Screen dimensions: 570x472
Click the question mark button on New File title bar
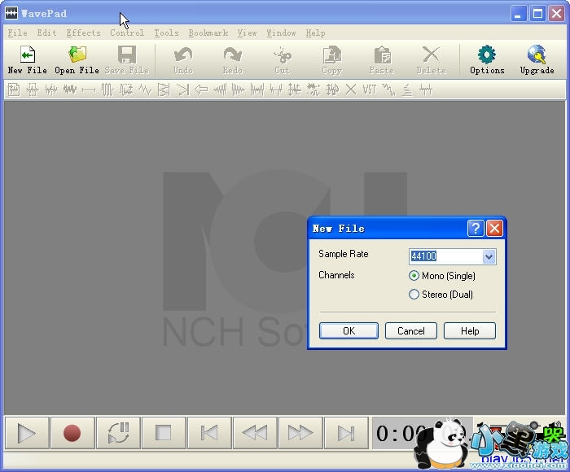(x=476, y=228)
